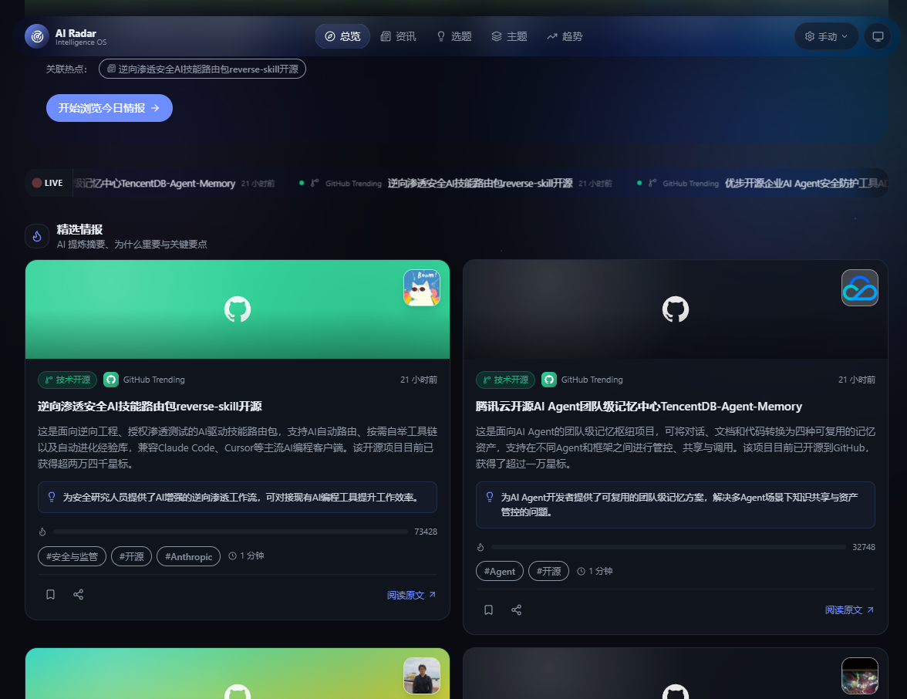Go to the 主题 themes tab

(510, 36)
